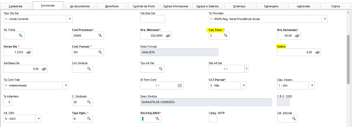353x127 pixels.
Task: Click scrollbar up arrow
Action: [x=348, y=12]
